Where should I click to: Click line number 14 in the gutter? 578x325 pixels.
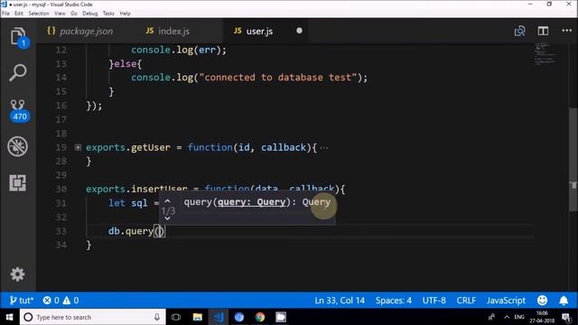pos(61,78)
